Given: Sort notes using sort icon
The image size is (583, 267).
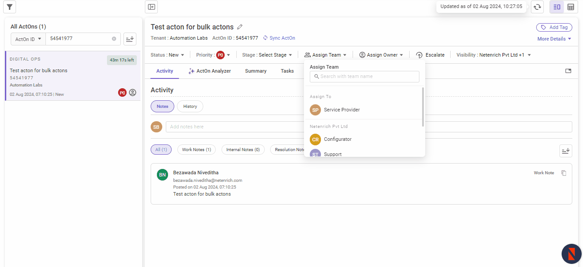Looking at the screenshot, I should 566,151.
